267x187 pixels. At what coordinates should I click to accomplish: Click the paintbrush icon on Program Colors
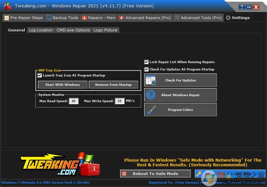click(151, 110)
